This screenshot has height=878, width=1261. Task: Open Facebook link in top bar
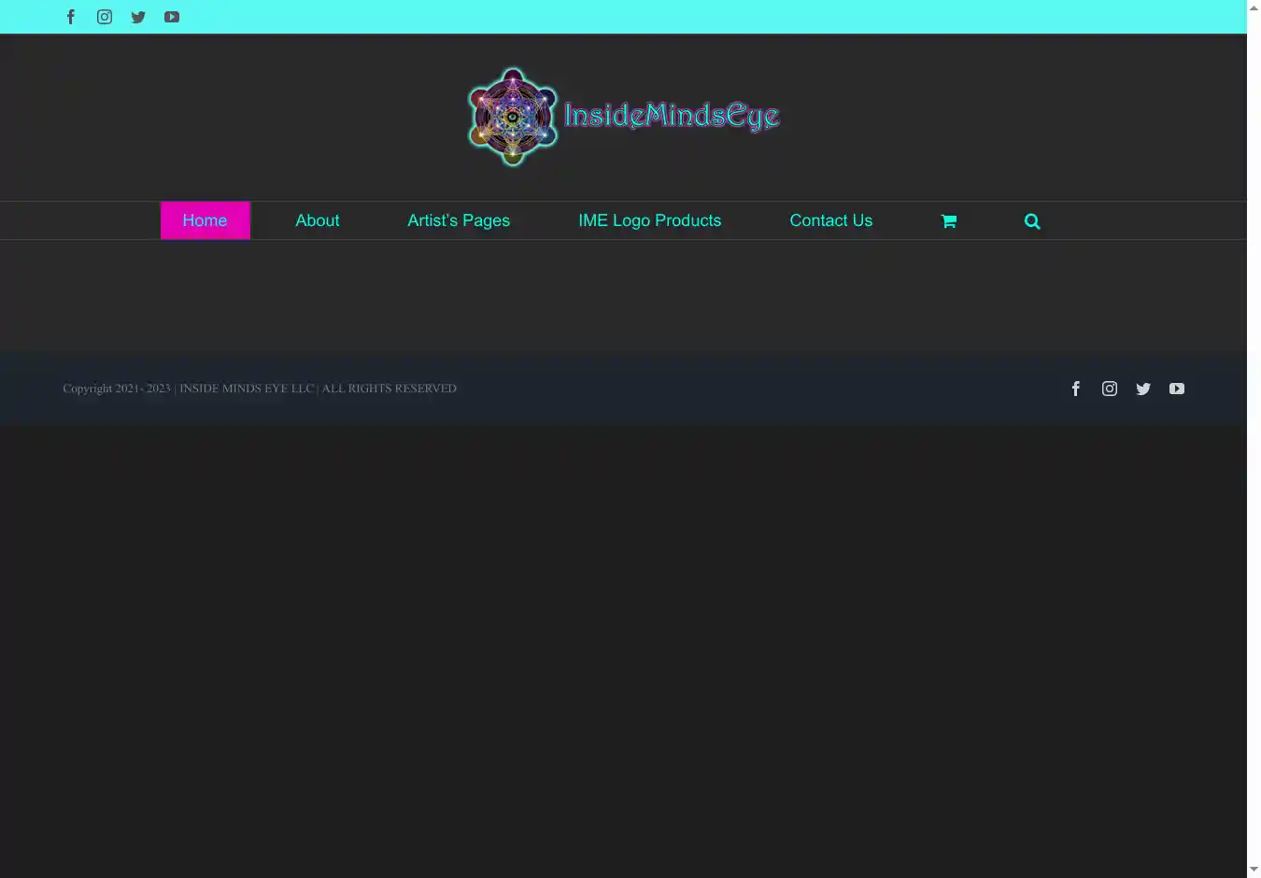tap(71, 17)
